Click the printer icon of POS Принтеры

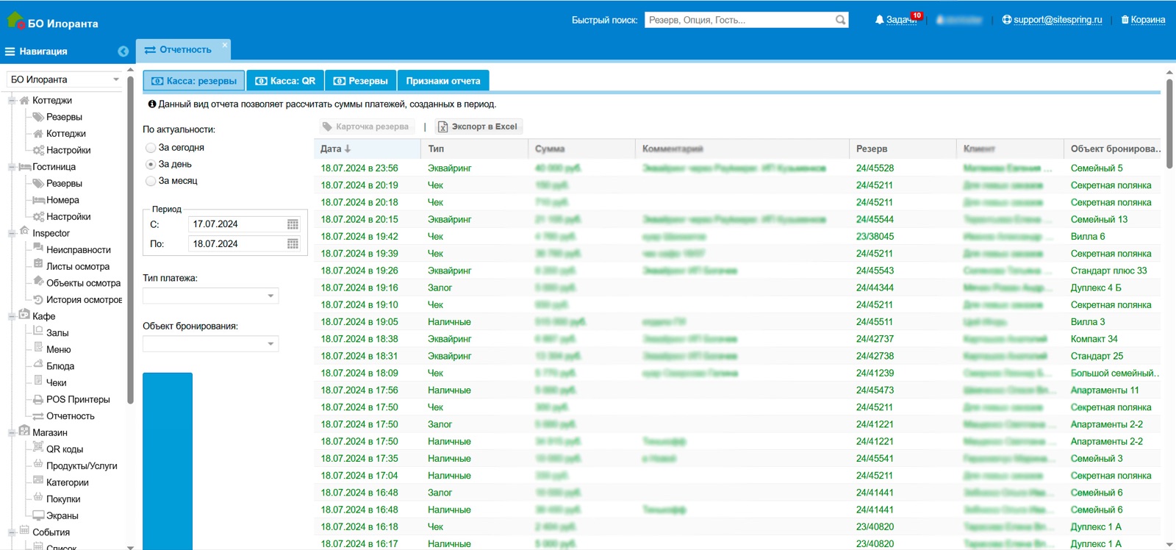tap(38, 399)
